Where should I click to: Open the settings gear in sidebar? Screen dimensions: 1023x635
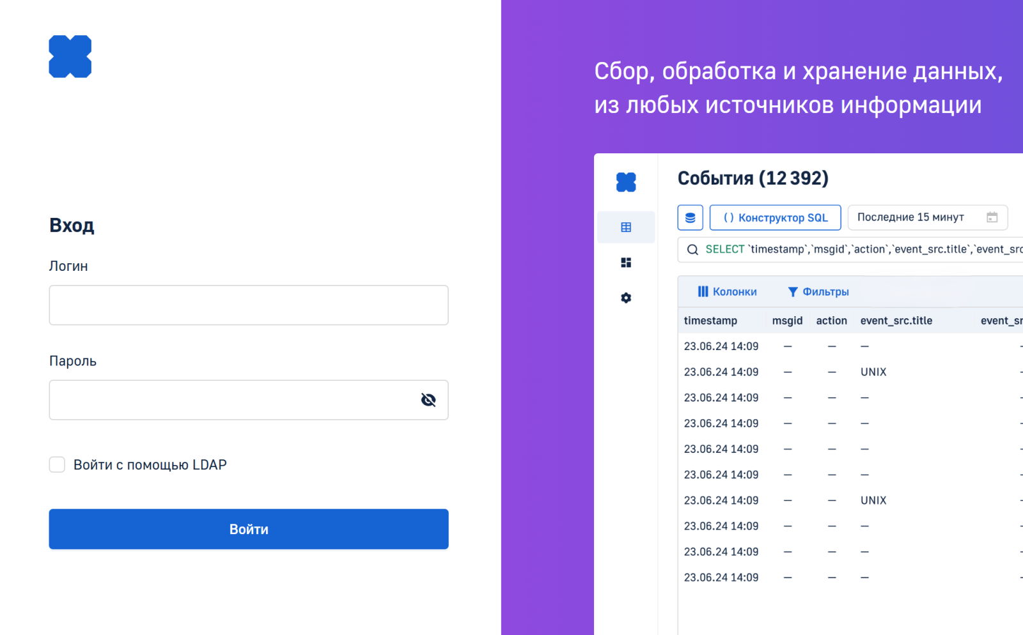click(x=626, y=298)
